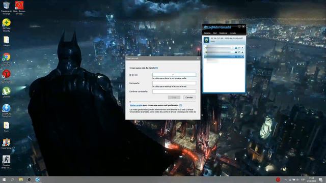Open taskbar search magnifier
Image resolution: width=326 pixels, height=183 pixels.
[12, 179]
